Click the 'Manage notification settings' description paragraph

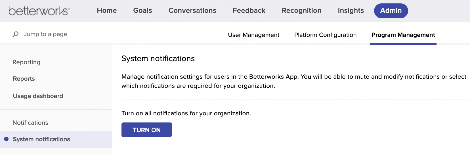pos(294,81)
